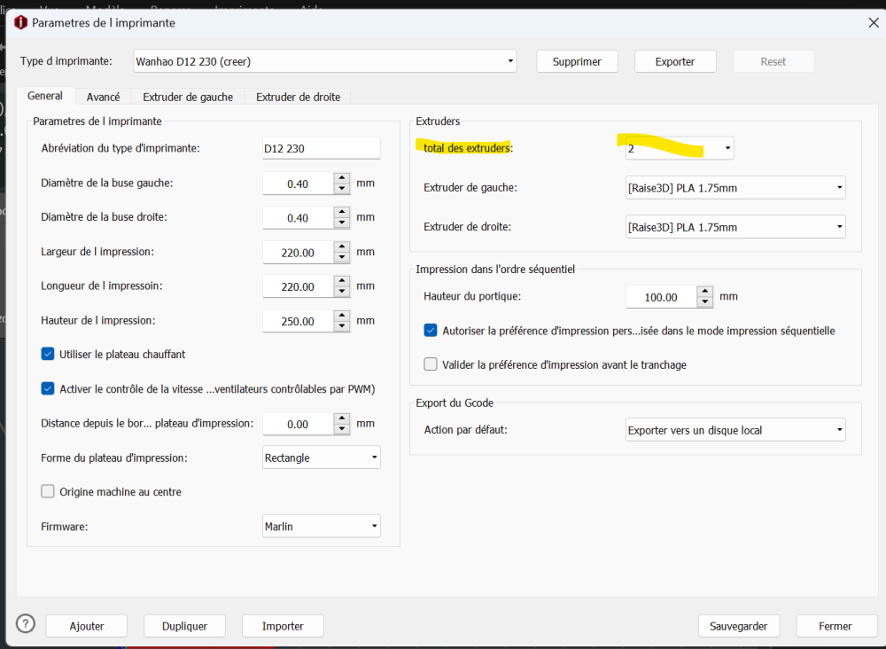The image size is (886, 649).
Task: Increase Diamètre de la buse gauche value
Action: (342, 178)
